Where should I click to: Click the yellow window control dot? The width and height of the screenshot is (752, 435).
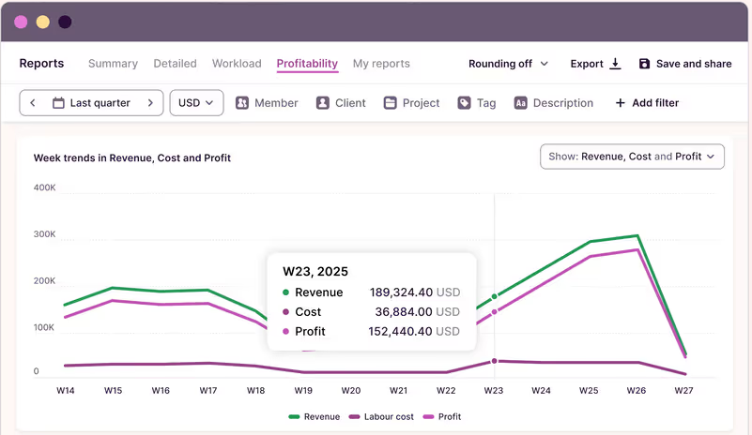pos(42,22)
